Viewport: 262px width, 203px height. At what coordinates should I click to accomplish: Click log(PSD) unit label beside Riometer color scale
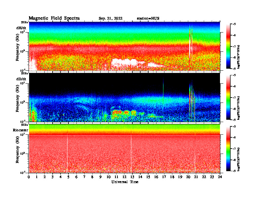pyautogui.click(x=239, y=159)
